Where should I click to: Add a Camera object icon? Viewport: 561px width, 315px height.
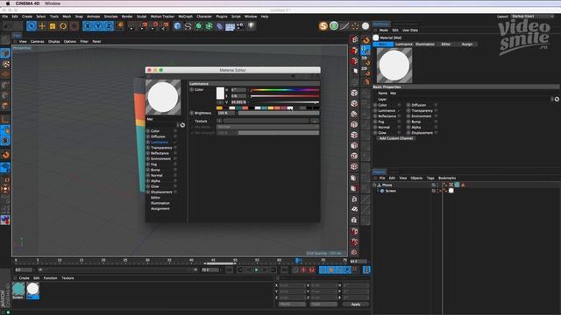[x=240, y=26]
